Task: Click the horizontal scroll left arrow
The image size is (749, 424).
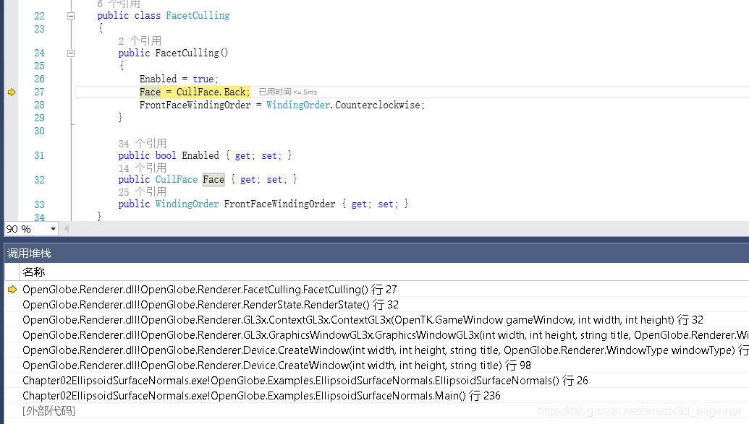Action: (x=67, y=229)
